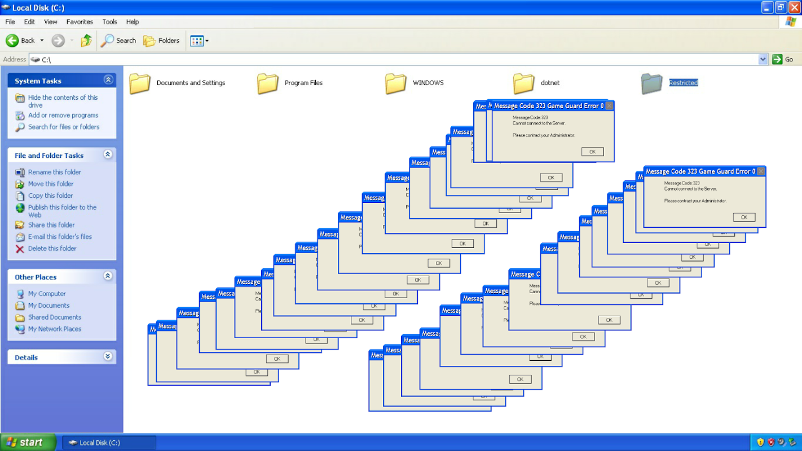Click the Windows start button
Viewport: 802px width, 451px height.
[x=28, y=443]
